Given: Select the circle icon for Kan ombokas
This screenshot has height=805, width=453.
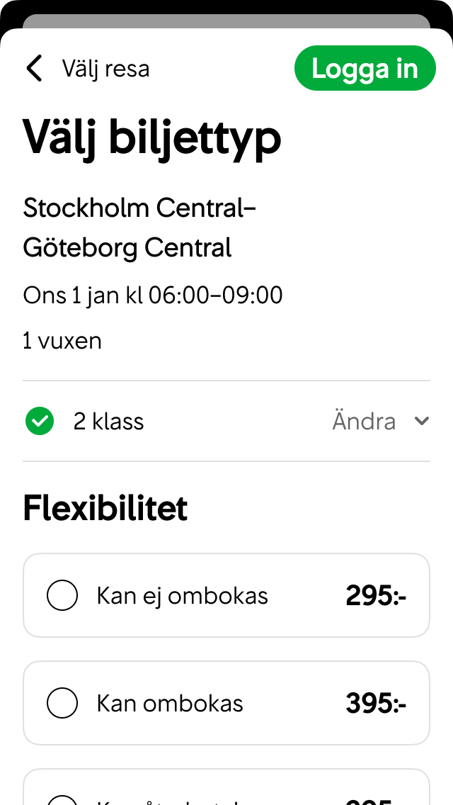Looking at the screenshot, I should click(62, 703).
